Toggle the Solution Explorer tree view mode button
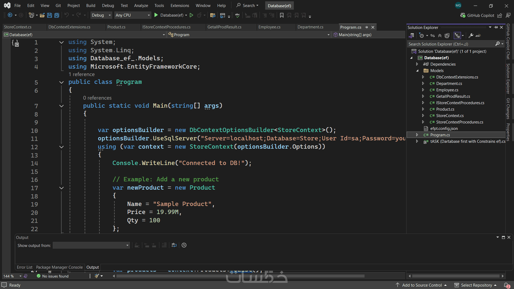Viewport: 514px width, 289px height. click(x=457, y=36)
